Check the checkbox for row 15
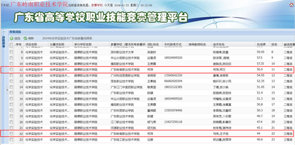Image resolution: width=295 pixels, height=145 pixels. [11, 93]
